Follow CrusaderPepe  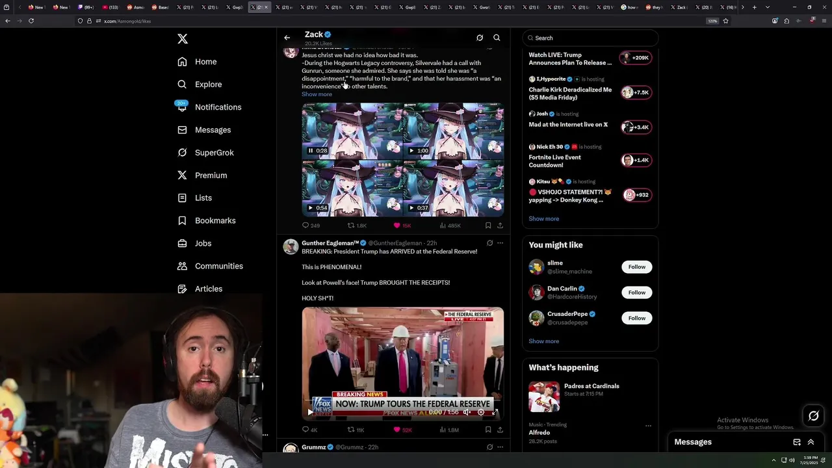click(x=637, y=318)
